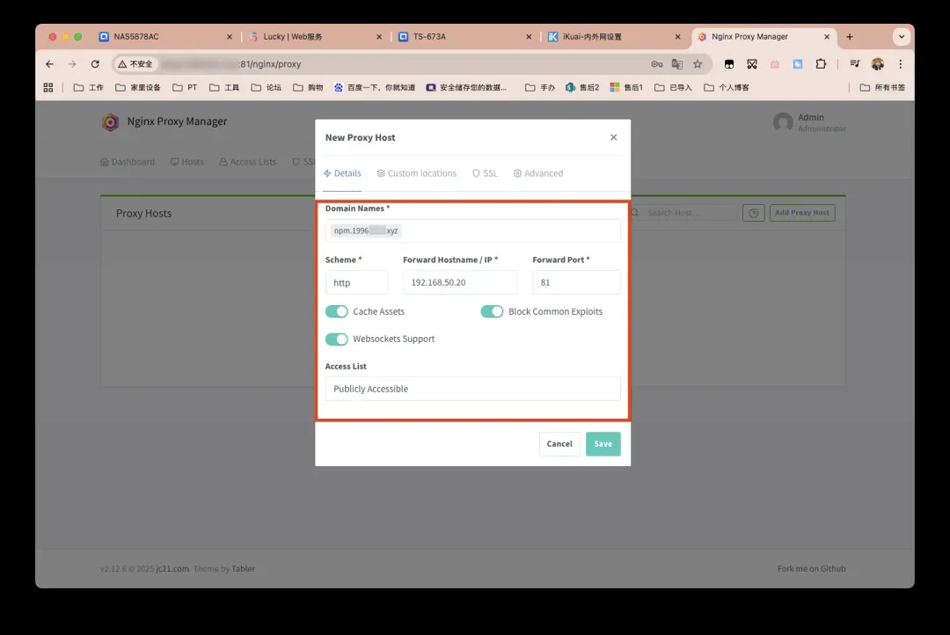Click the browser back arrow
Screen dimensions: 950x635
(49, 64)
